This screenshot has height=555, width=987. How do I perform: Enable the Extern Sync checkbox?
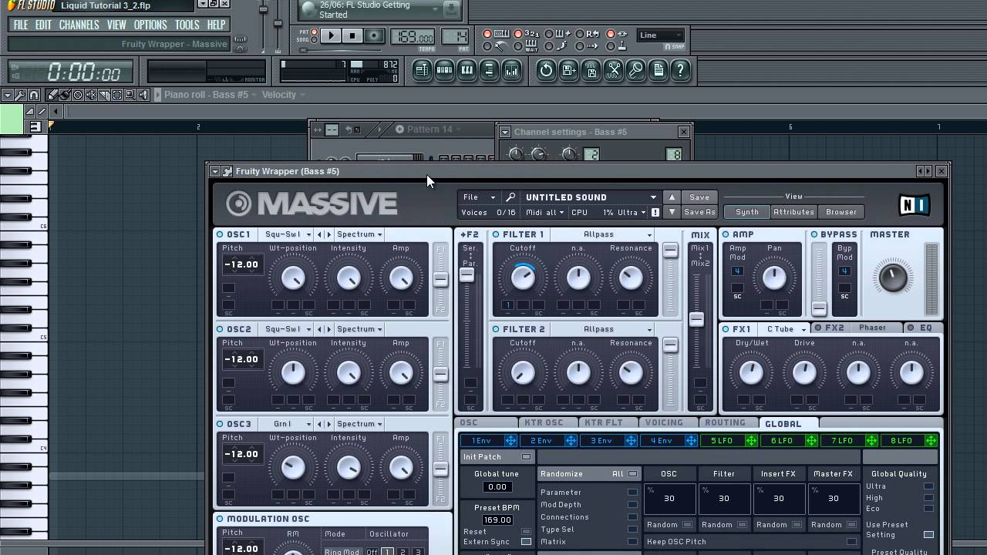click(x=526, y=542)
